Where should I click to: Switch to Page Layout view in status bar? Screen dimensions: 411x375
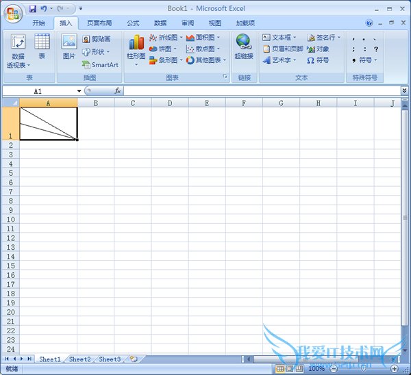(x=290, y=368)
